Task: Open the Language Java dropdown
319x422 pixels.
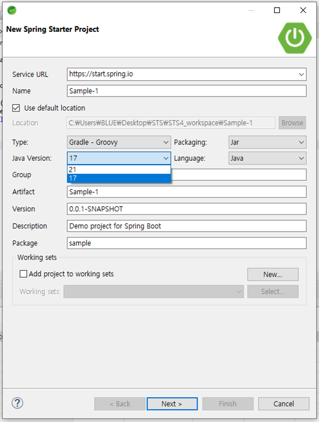Action: pyautogui.click(x=267, y=158)
